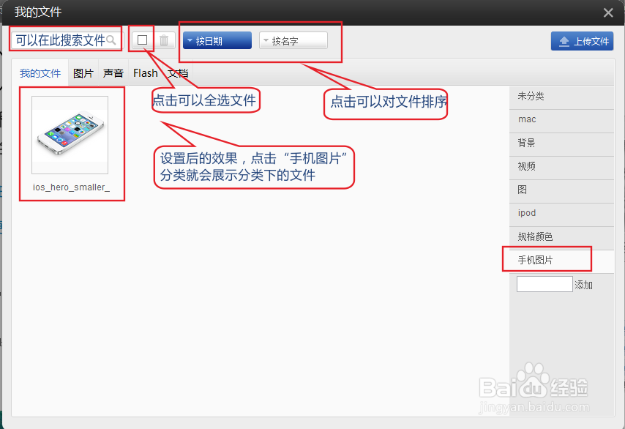The height and width of the screenshot is (429, 625).
Task: Select the mac category
Action: 561,119
